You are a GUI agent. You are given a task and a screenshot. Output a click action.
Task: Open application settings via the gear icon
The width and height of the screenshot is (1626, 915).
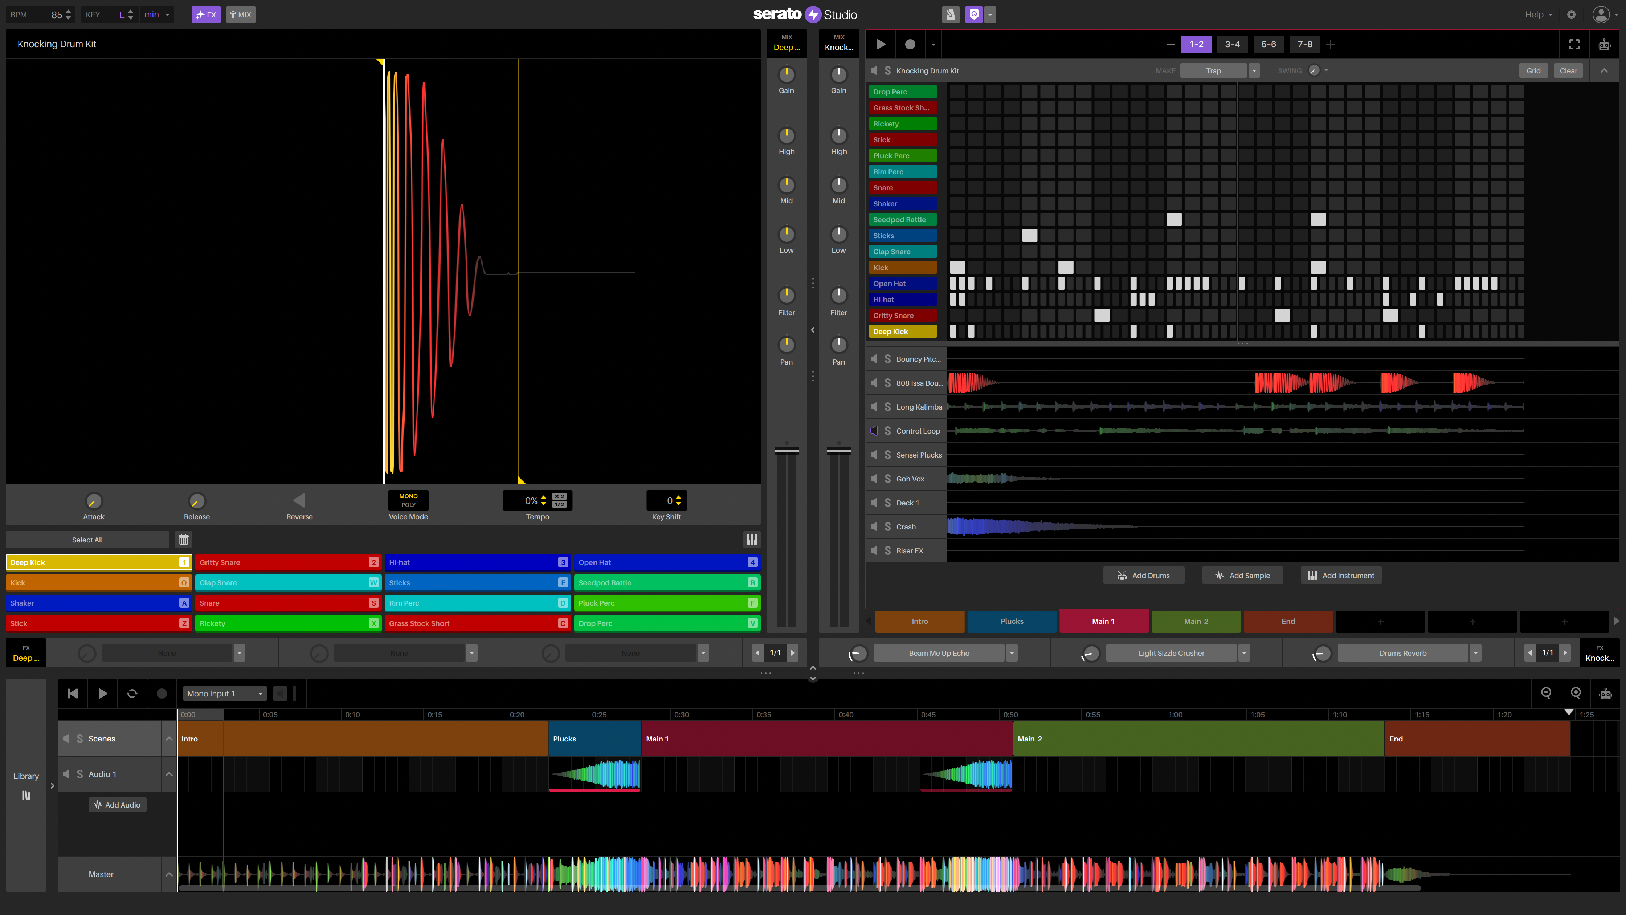pyautogui.click(x=1572, y=14)
